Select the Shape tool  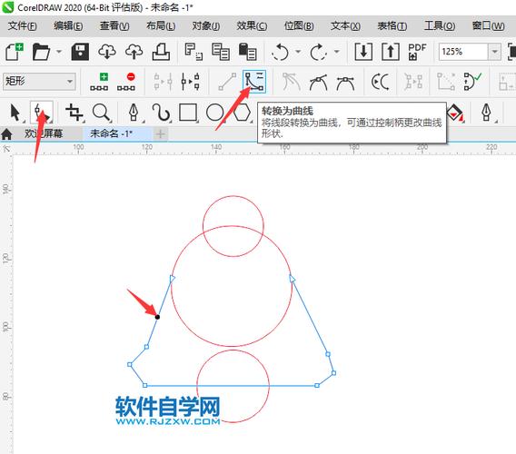(41, 113)
